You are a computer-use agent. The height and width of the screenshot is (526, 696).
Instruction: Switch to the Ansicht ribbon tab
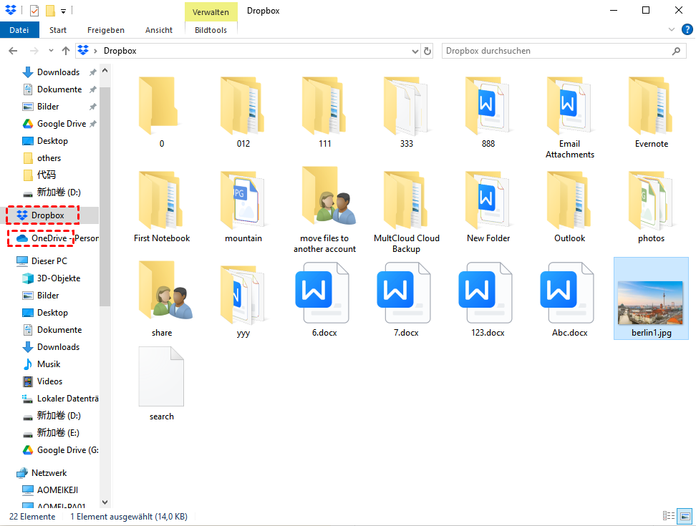[158, 30]
